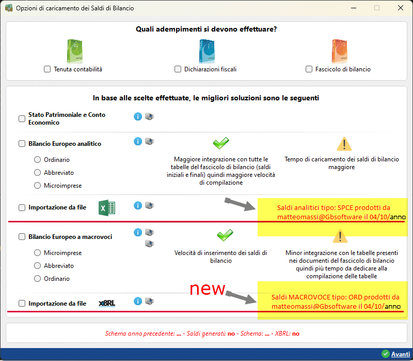Check Importazione da file for Excel
Image resolution: width=413 pixels, height=361 pixels.
pos(22,207)
